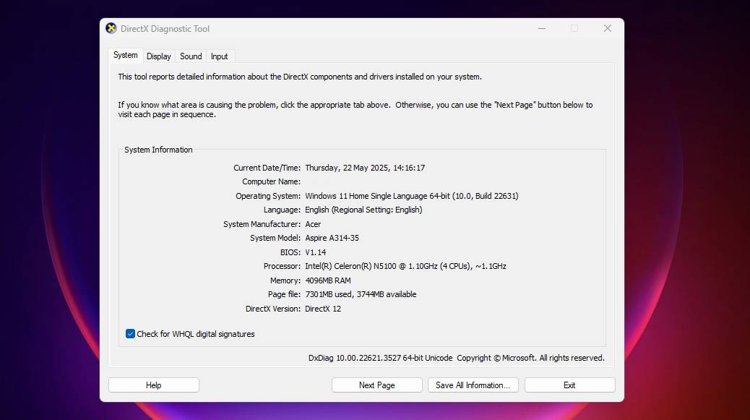750x420 pixels.
Task: Open the Sound tab
Action: [191, 56]
